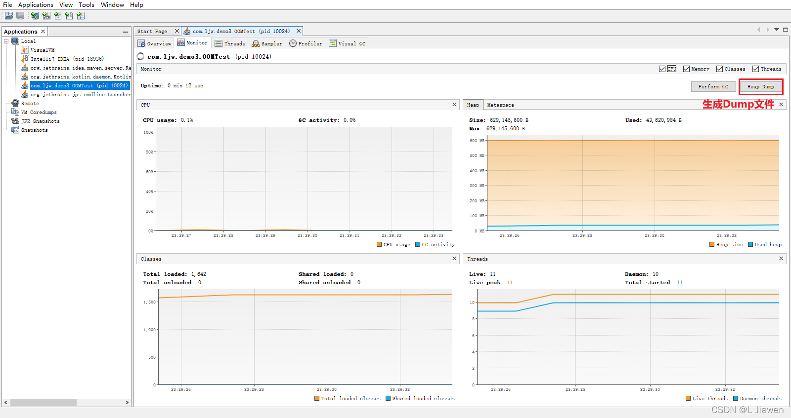Click the Java icon of jps.cmdline.Launcher row
791x418 pixels.
tap(25, 94)
